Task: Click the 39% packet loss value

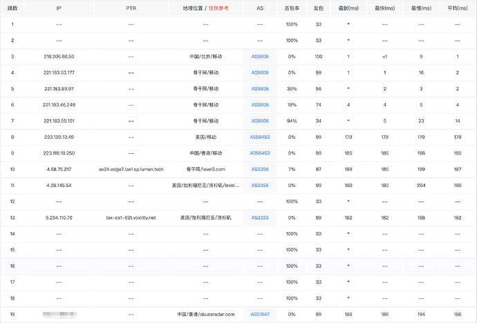Action: click(x=292, y=88)
